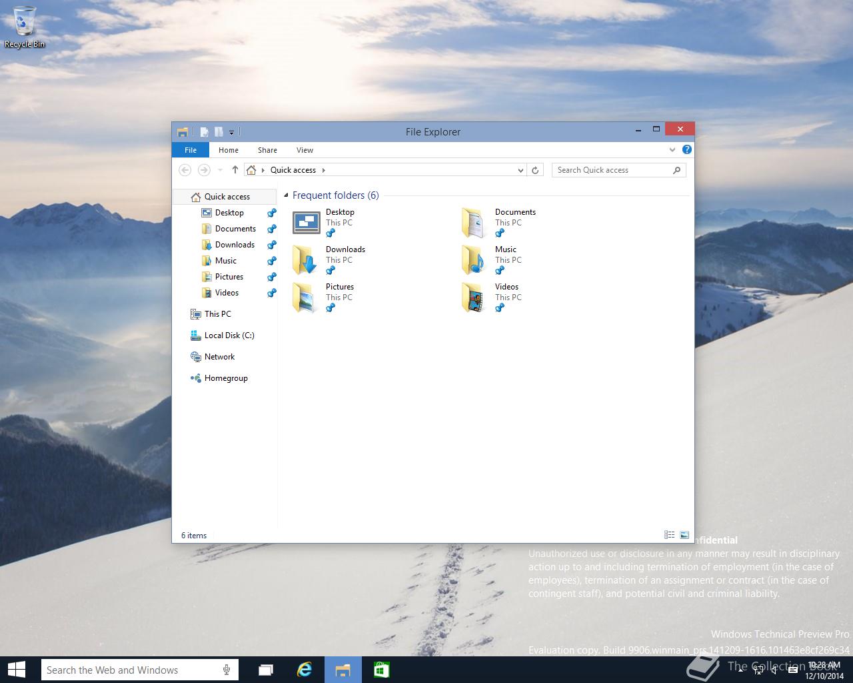
Task: Show hidden tray icons arrow
Action: (x=742, y=670)
